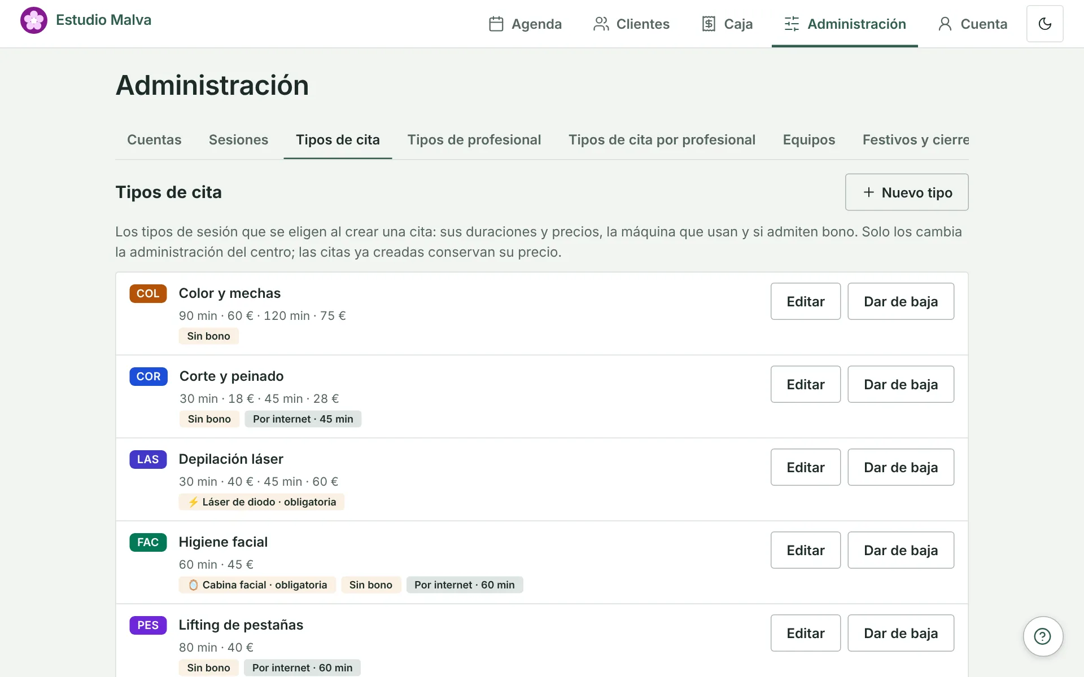Click the COR badge for Corte y peinado
The width and height of the screenshot is (1084, 677).
tap(148, 376)
